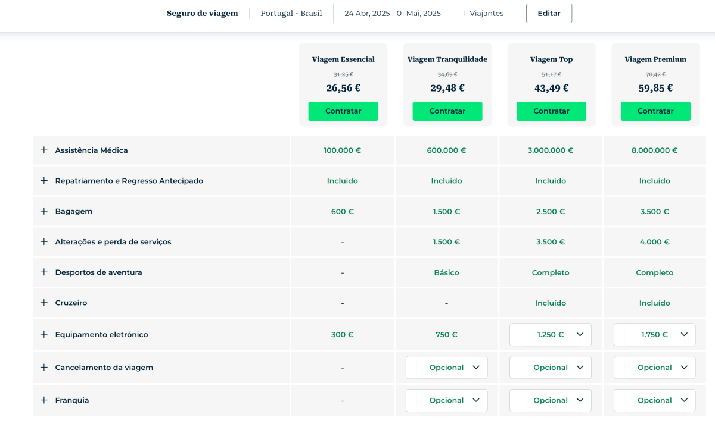Click the 1 Viajantes text
The width and height of the screenshot is (715, 427).
tap(483, 13)
